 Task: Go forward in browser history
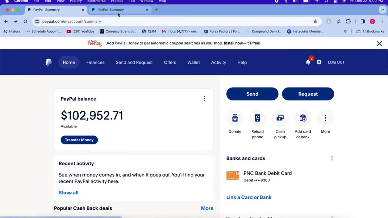tap(16, 21)
